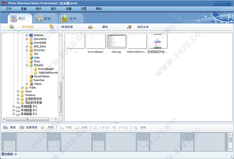234x159 pixels.
Task: Click the dynamic text pencil icon
Action: click(129, 27)
